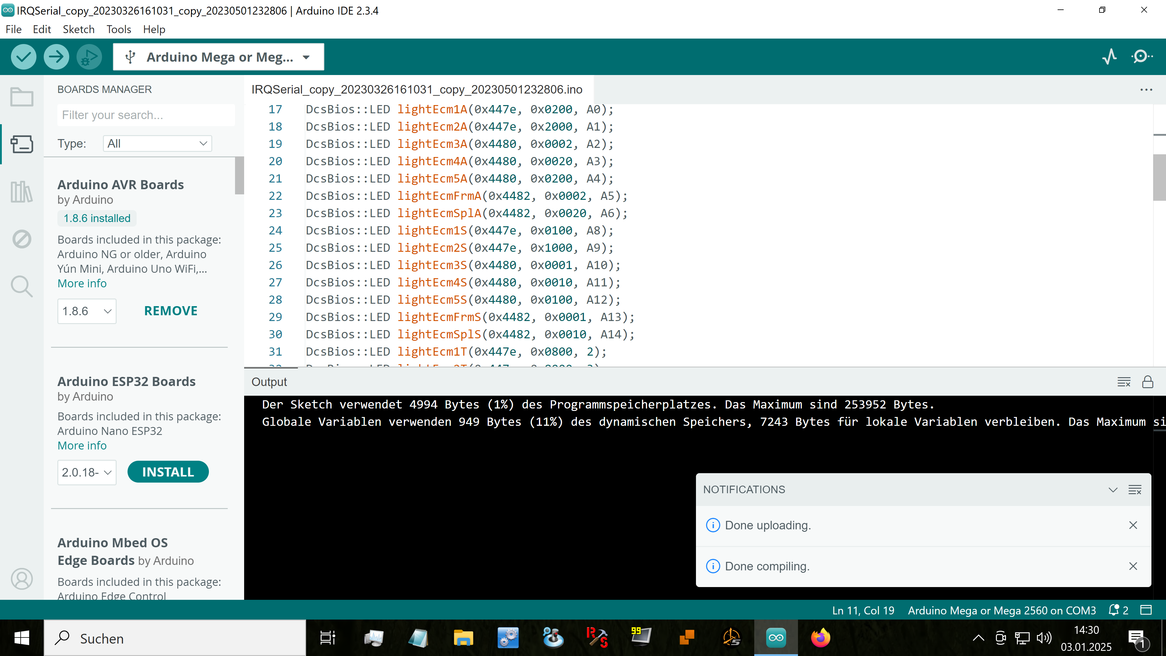
Task: Open the ESP32 Boards version dropdown
Action: point(87,472)
